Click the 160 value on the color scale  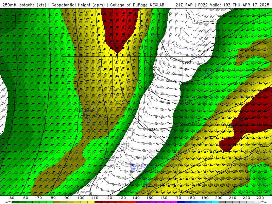[x=164, y=198]
